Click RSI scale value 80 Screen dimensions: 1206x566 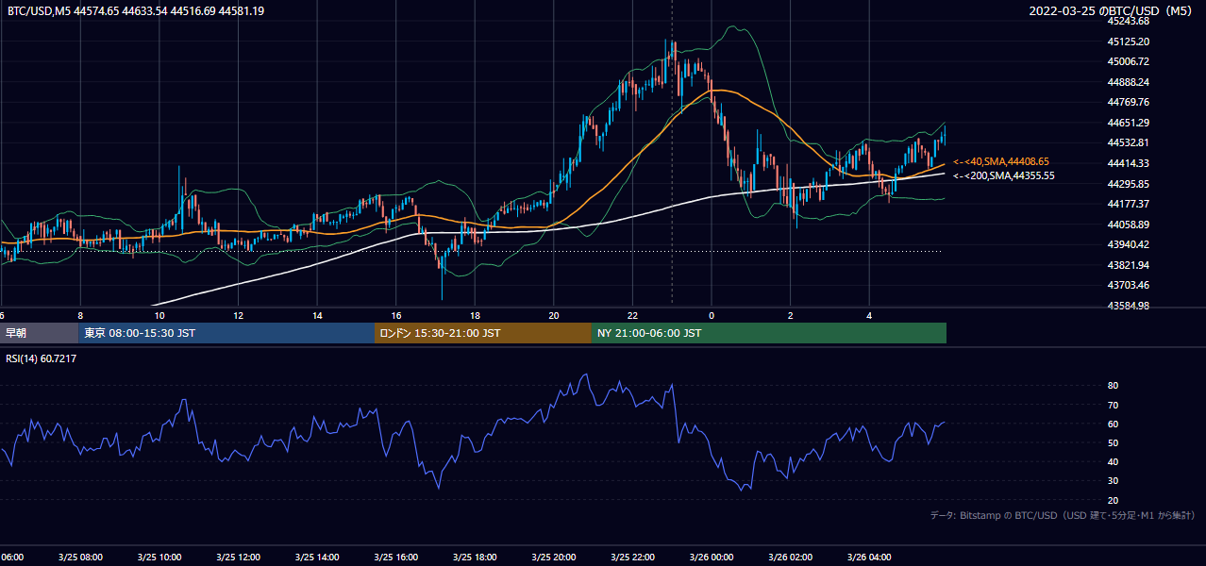pos(1113,386)
